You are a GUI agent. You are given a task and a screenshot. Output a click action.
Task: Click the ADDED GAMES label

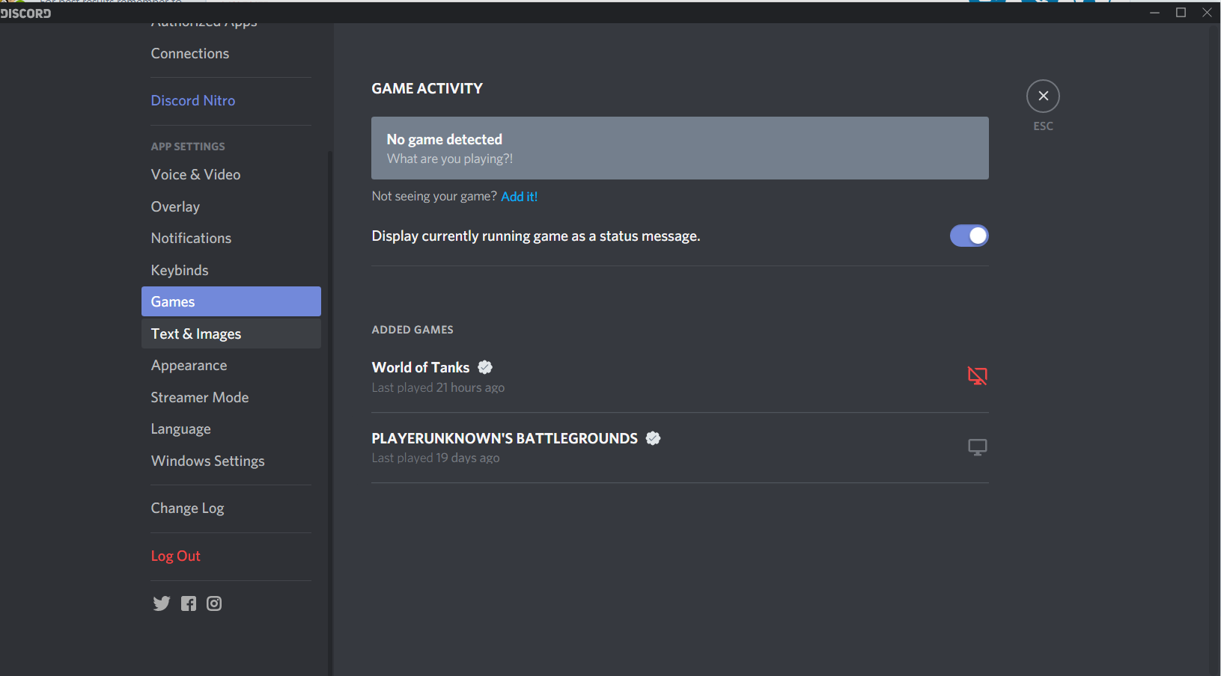click(412, 330)
